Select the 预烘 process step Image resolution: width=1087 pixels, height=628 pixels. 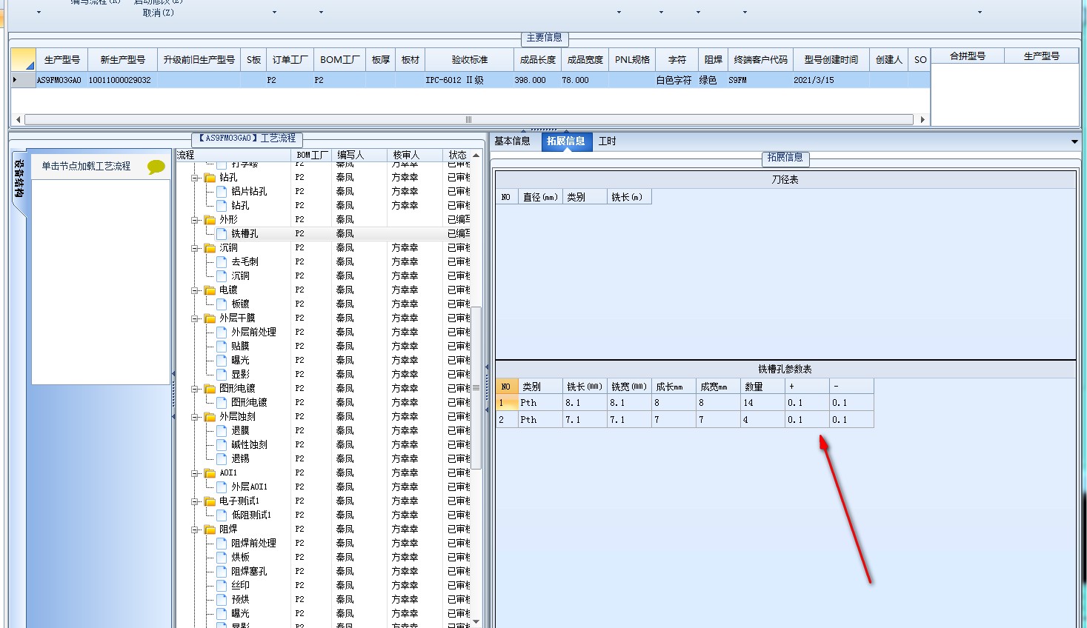240,600
